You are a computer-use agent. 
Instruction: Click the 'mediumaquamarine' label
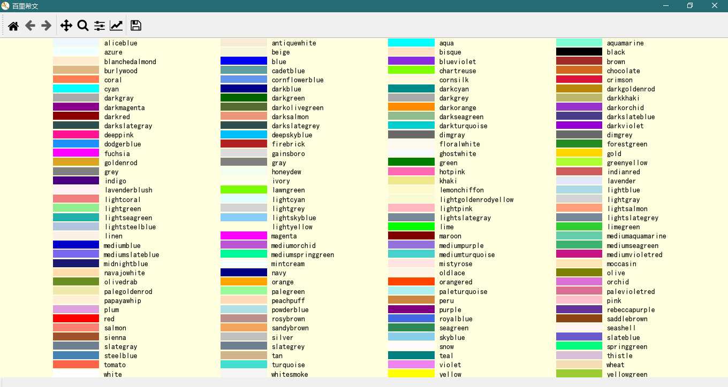pos(636,236)
